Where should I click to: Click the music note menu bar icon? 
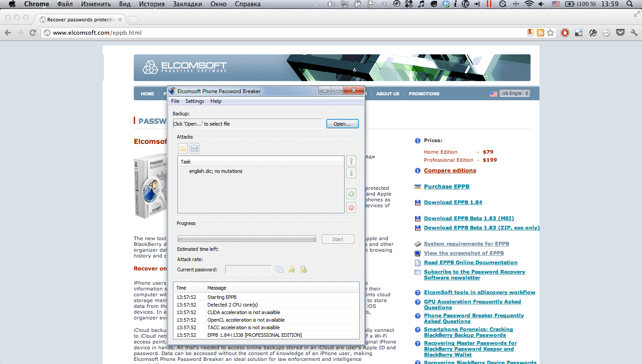click(x=421, y=4)
